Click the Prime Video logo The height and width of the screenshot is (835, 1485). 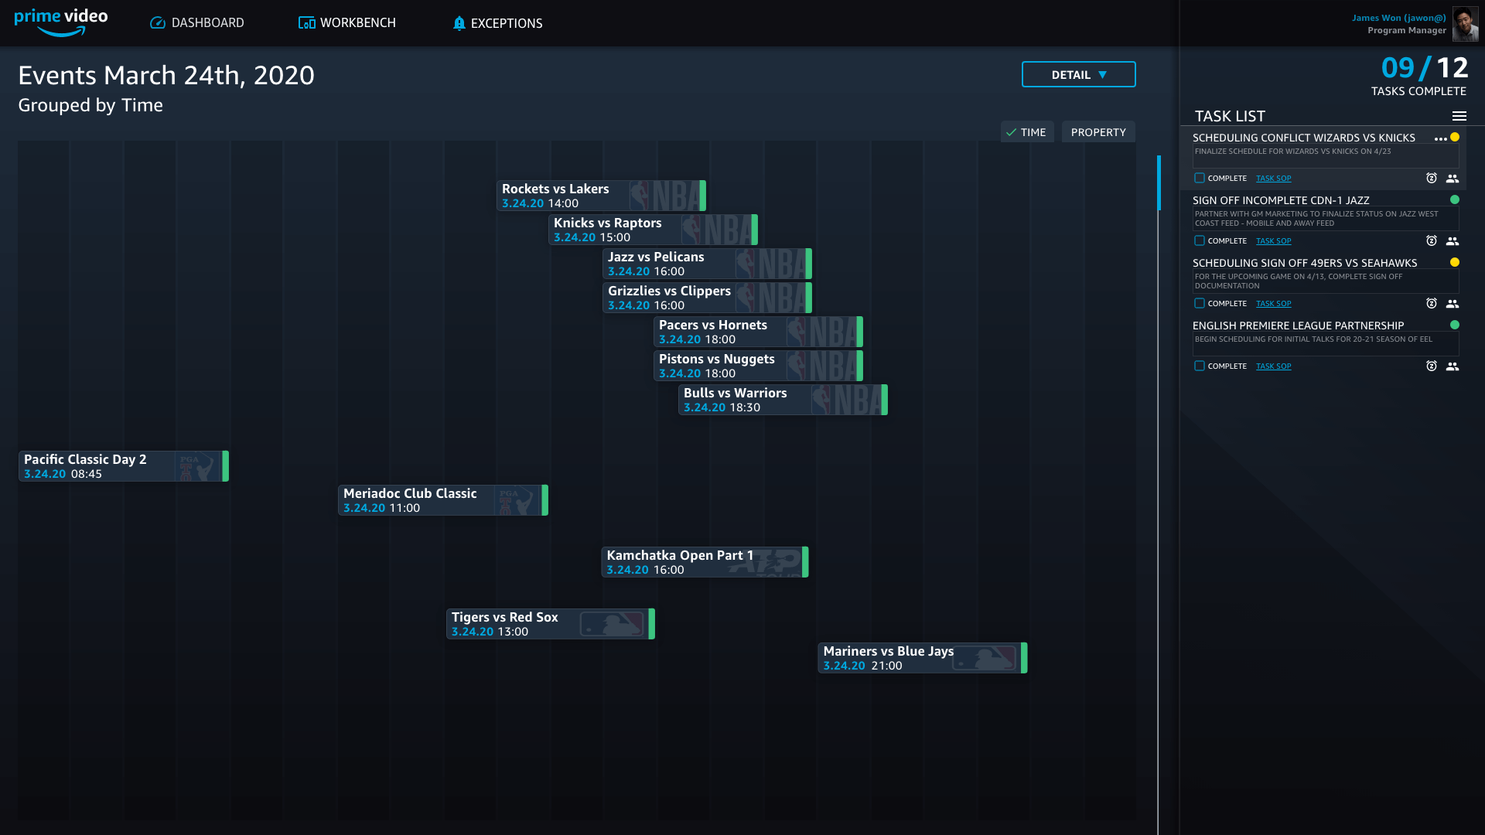click(61, 22)
